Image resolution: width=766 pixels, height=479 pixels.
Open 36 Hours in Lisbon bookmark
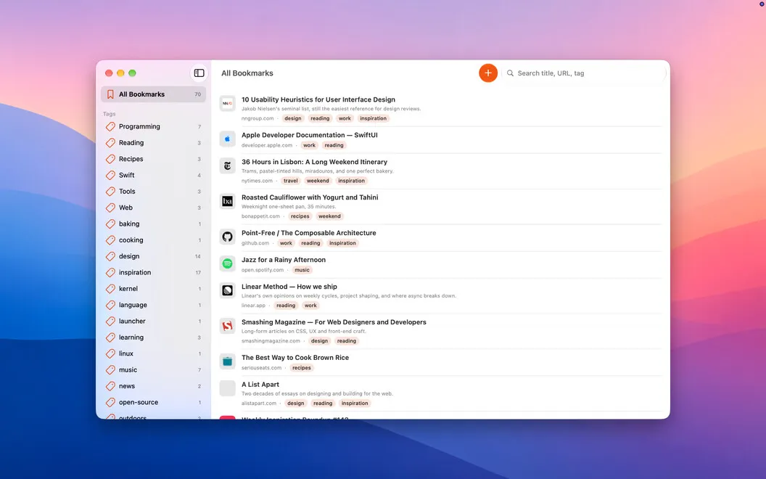pyautogui.click(x=314, y=162)
